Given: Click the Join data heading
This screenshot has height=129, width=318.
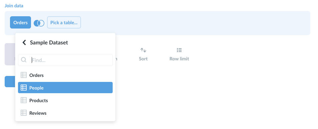Looking at the screenshot, I should [14, 6].
